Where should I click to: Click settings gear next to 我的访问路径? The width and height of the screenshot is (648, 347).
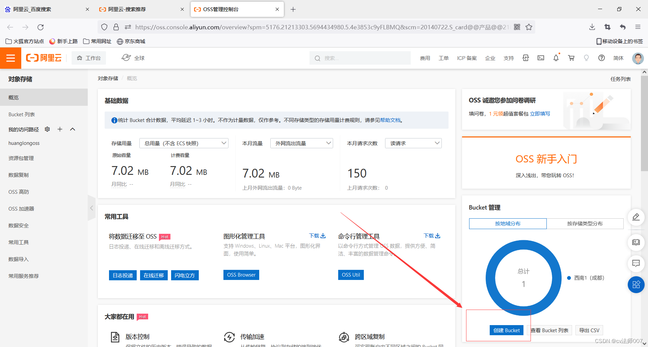47,129
